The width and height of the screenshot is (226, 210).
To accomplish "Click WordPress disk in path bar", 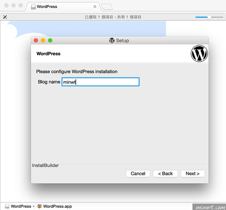I will click(x=18, y=206).
